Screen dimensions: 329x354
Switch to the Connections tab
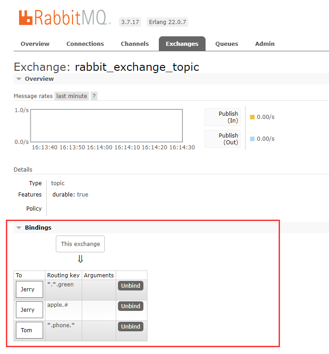pos(85,44)
